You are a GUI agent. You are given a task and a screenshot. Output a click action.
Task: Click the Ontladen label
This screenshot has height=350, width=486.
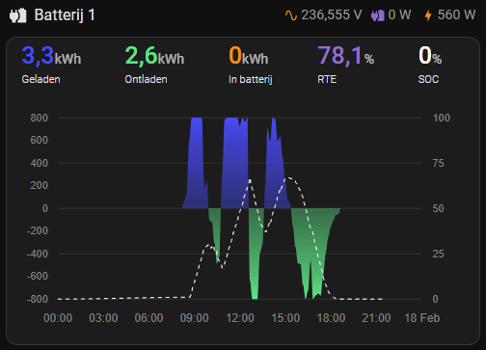(x=146, y=79)
